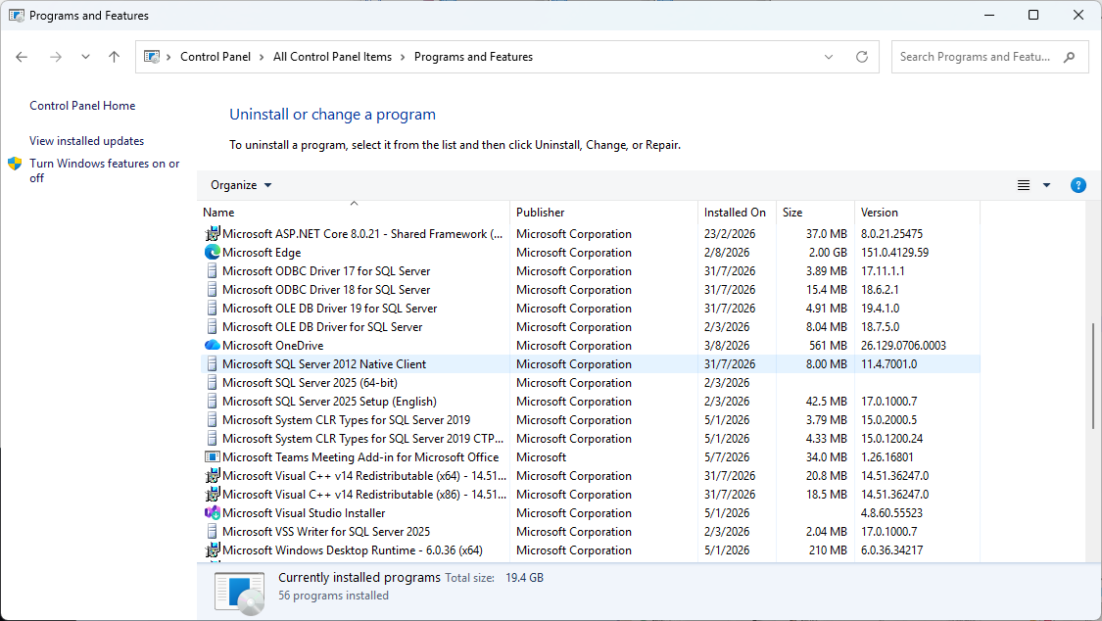Screen dimensions: 1102x621
Task: Open Turn Windows features on or off
Action: point(104,170)
